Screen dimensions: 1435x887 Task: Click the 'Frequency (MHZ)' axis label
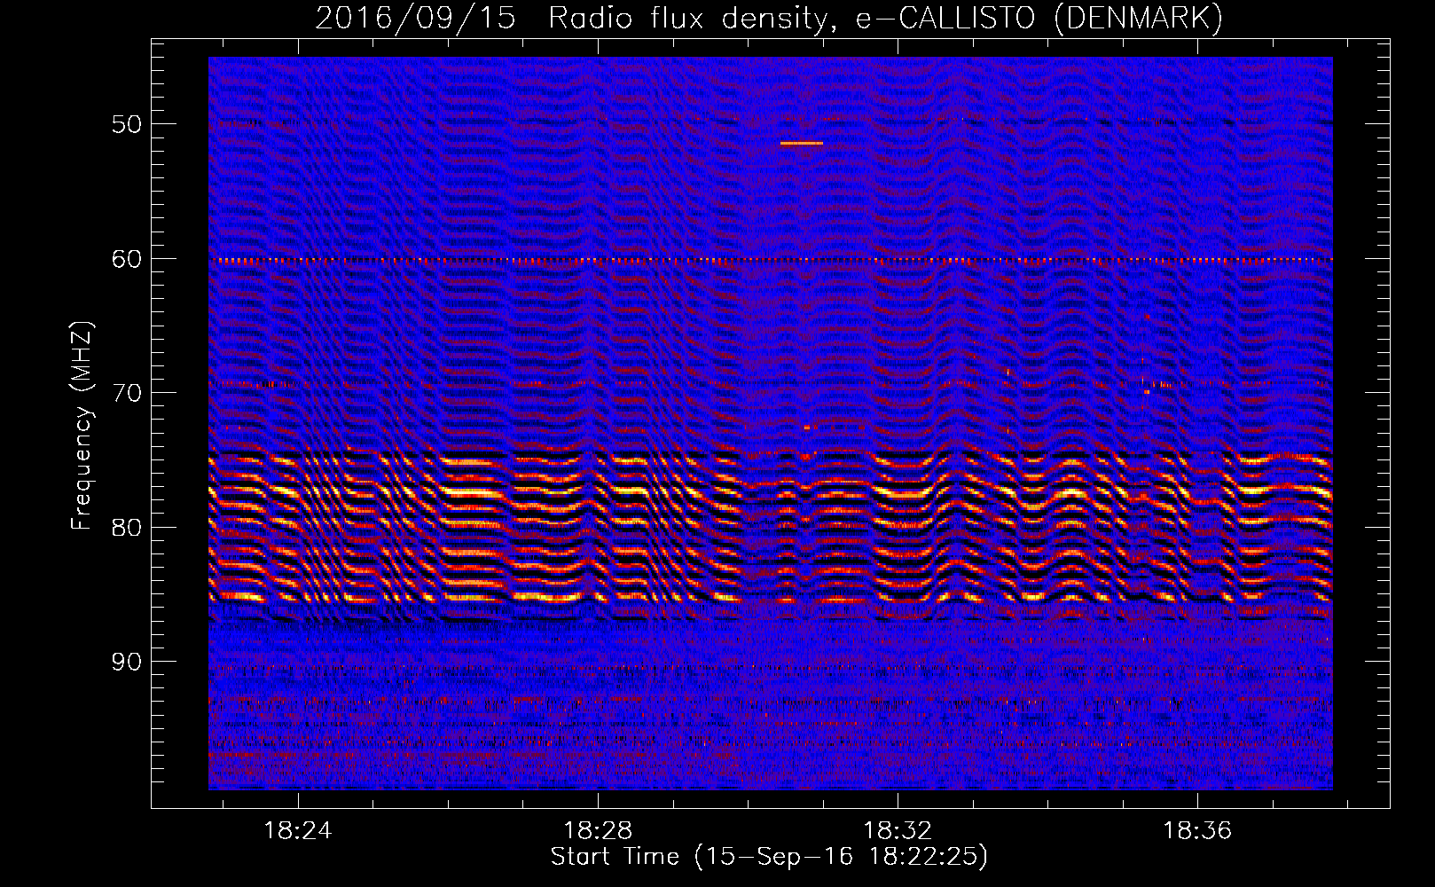click(82, 426)
